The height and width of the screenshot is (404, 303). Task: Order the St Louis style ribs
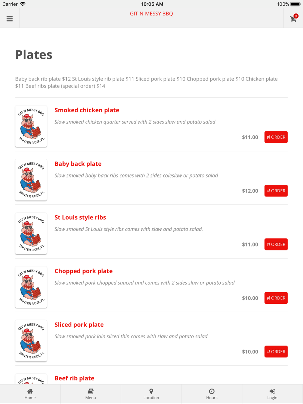coord(276,244)
